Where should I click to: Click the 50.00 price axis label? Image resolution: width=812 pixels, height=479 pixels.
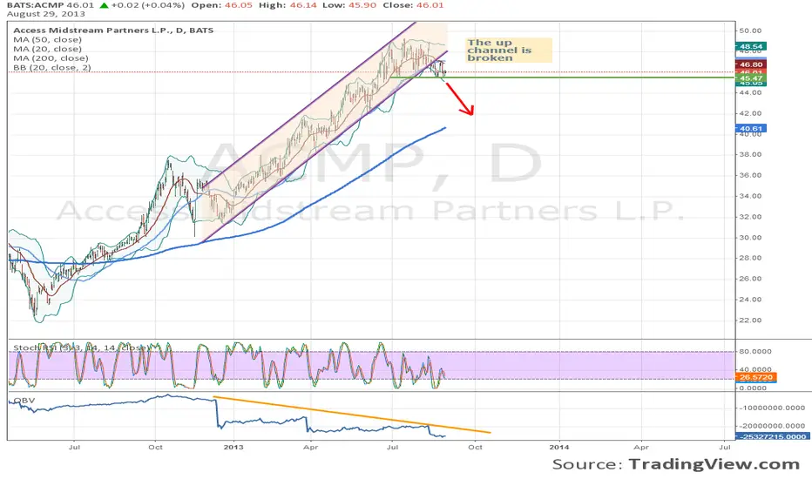(x=750, y=30)
